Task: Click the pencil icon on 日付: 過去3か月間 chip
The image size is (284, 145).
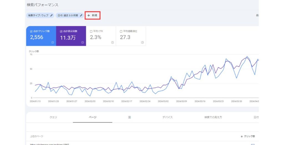Action: click(x=81, y=15)
